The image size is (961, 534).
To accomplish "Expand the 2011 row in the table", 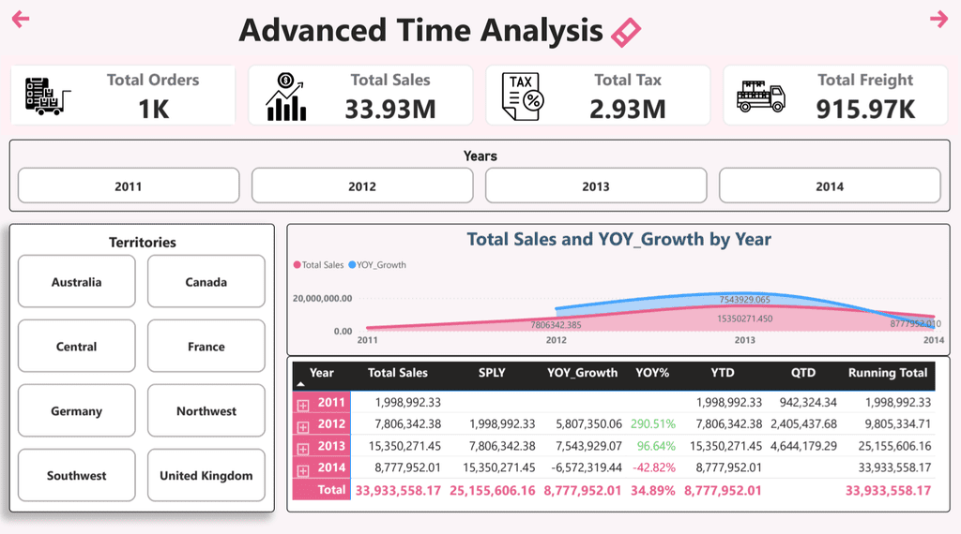I will (x=303, y=405).
